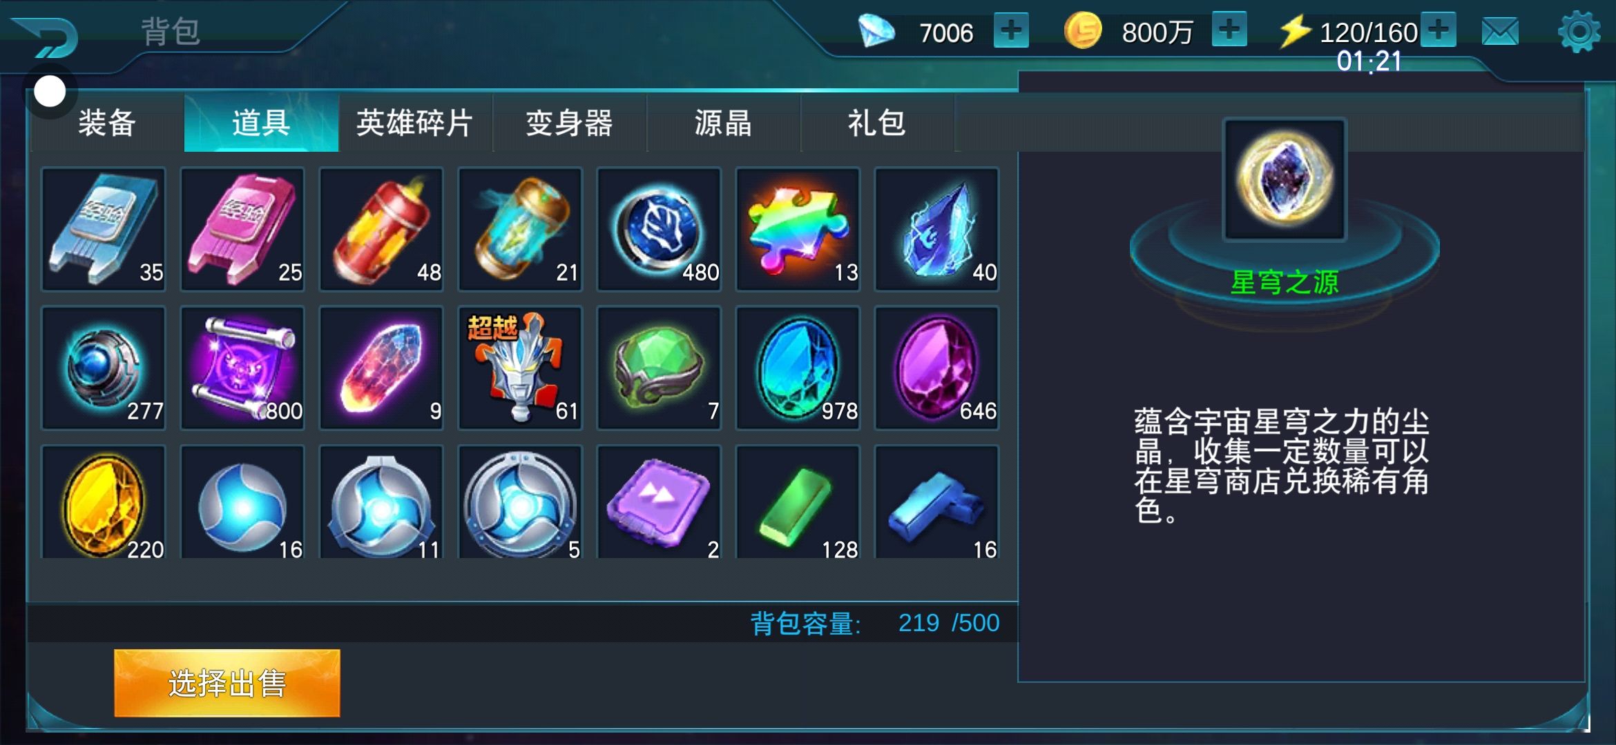This screenshot has height=745, width=1616.
Task: Open the 礼包 tab
Action: point(877,123)
